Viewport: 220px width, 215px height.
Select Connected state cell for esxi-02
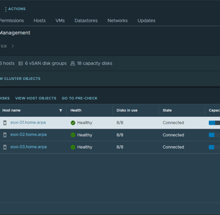[173, 135]
